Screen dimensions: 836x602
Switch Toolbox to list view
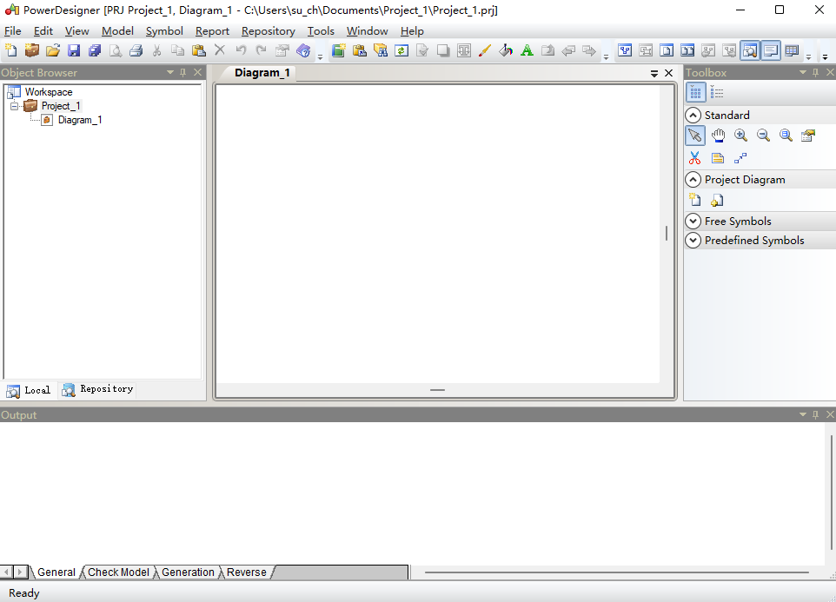(717, 93)
